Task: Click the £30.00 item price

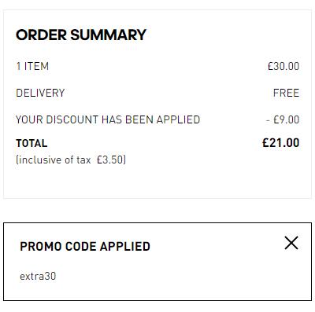Action: [283, 66]
